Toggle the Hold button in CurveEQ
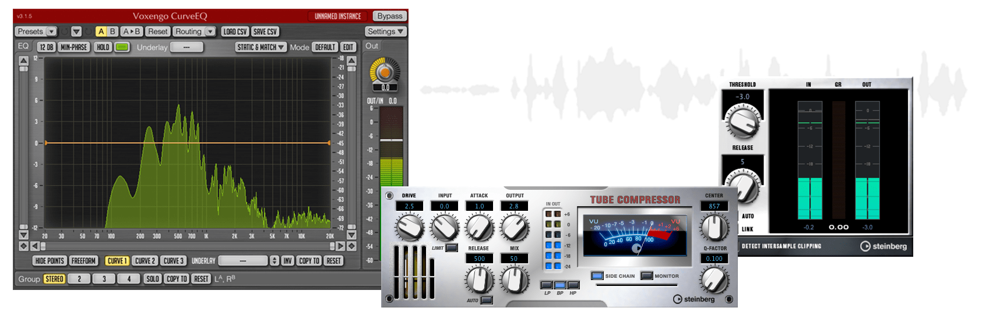 (103, 47)
